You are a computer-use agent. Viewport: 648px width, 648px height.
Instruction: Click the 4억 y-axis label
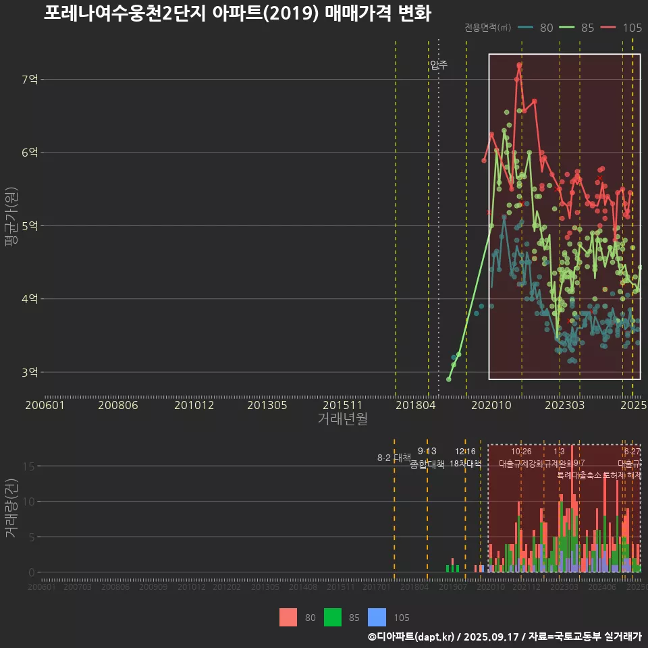point(30,298)
